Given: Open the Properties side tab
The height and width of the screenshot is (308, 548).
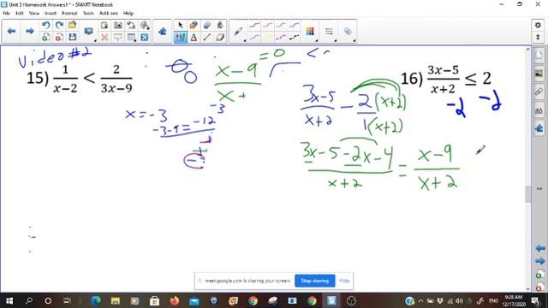Looking at the screenshot, I should click(539, 110).
